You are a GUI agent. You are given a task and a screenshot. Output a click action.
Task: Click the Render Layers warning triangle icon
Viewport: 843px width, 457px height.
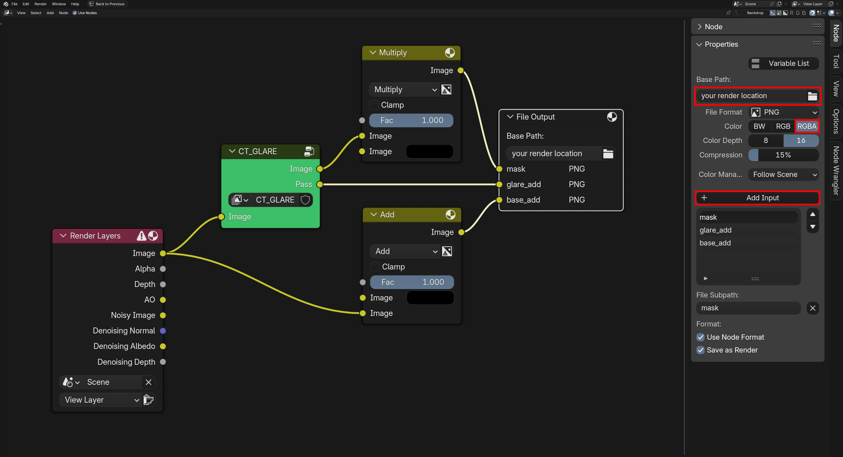click(141, 236)
